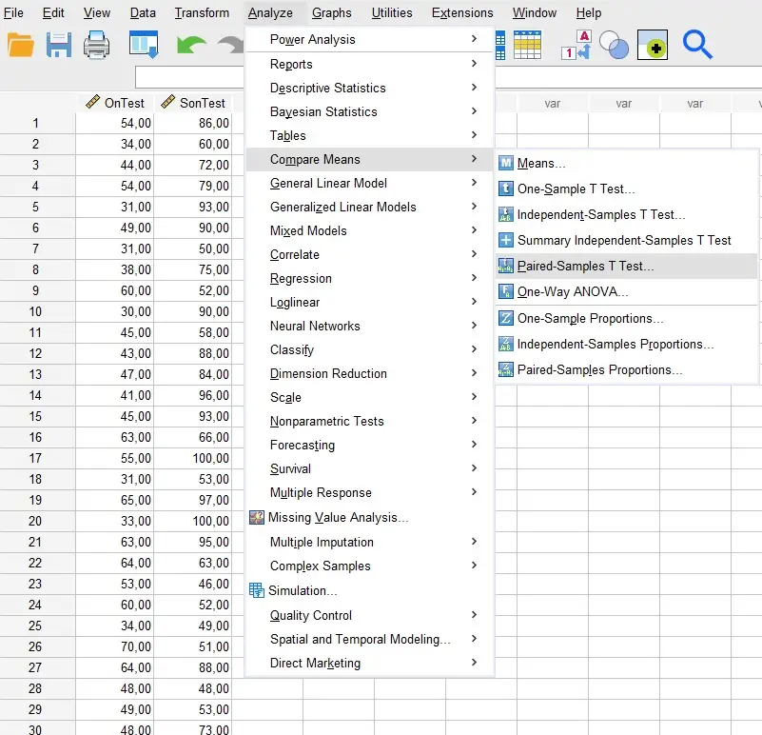Click the first empty var column header
Screen dimensions: 762x735
(x=553, y=103)
